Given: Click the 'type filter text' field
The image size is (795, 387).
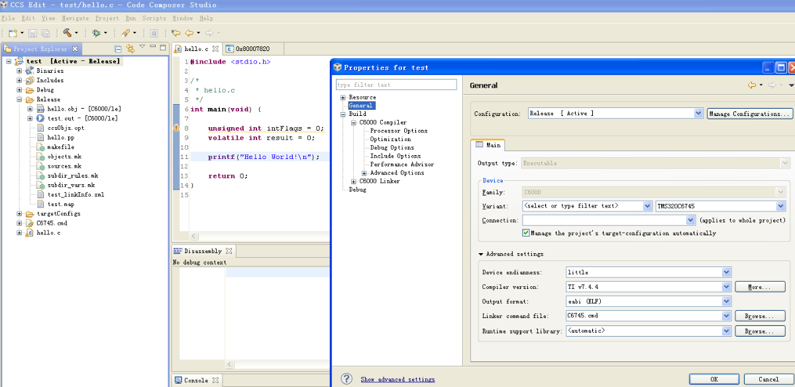Looking at the screenshot, I should click(x=396, y=85).
